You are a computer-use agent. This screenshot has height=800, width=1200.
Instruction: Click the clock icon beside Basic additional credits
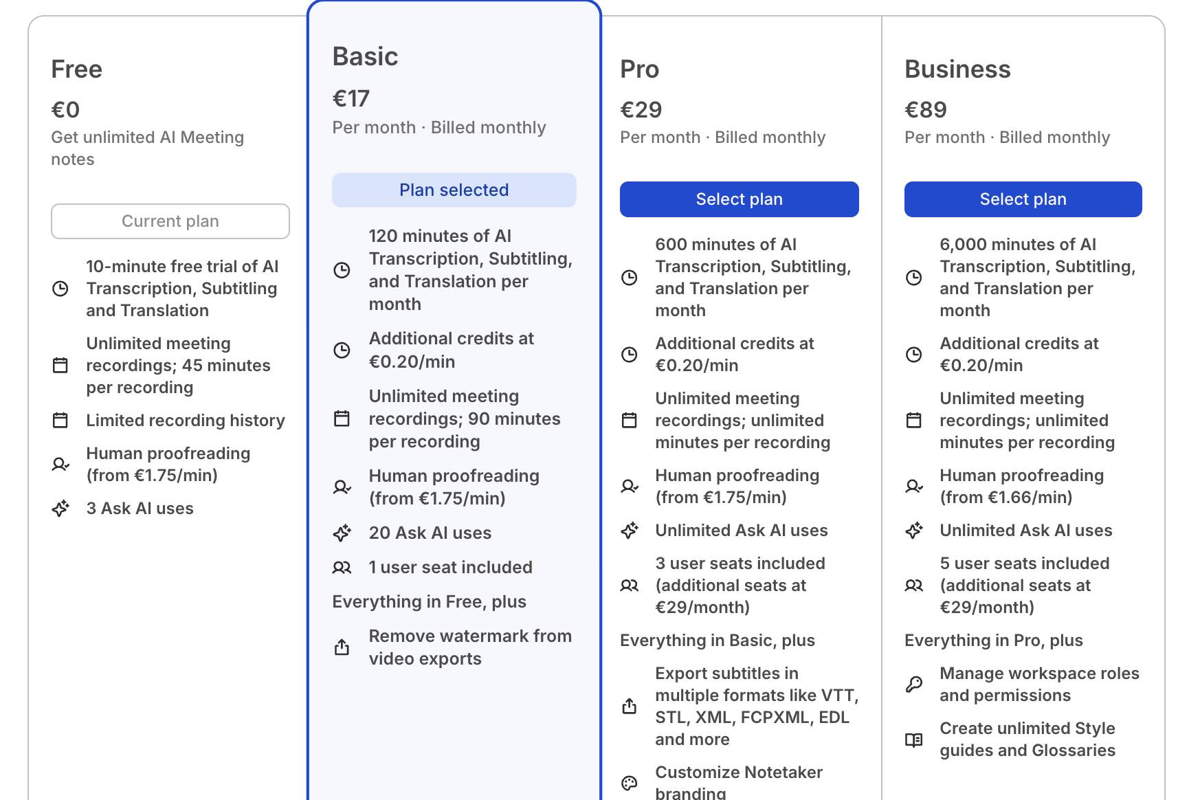coord(342,351)
